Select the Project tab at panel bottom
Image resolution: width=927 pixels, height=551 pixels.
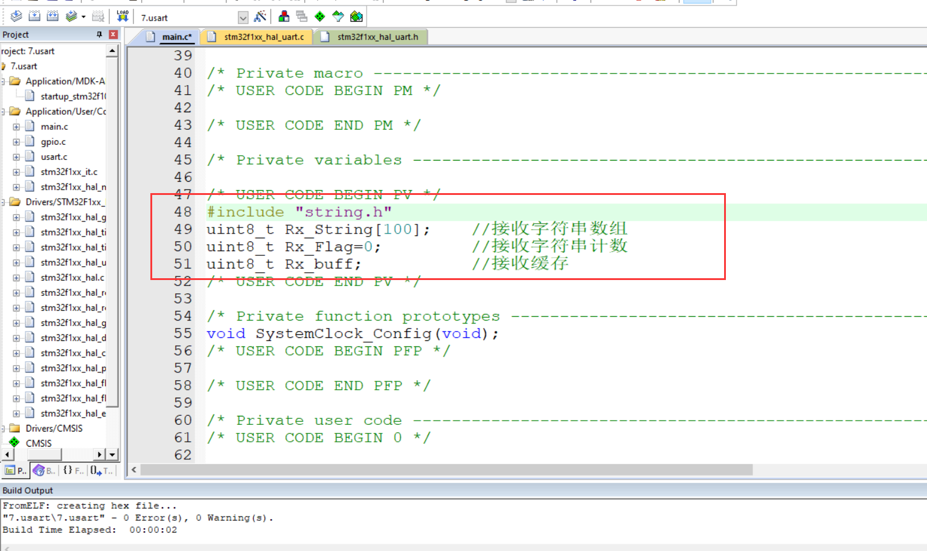16,470
